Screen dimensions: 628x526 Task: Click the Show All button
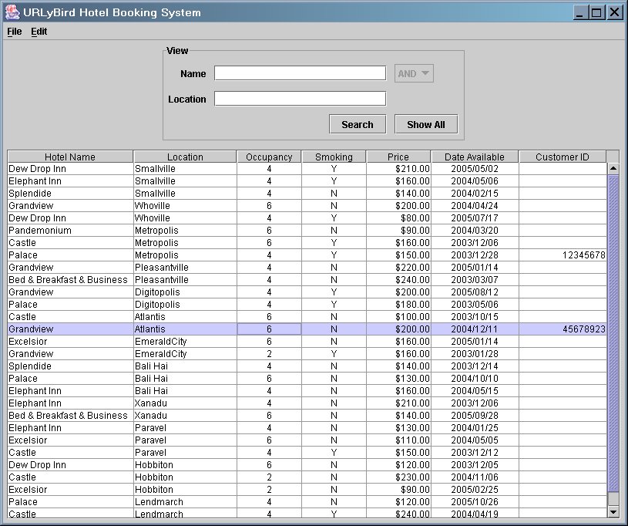(426, 124)
